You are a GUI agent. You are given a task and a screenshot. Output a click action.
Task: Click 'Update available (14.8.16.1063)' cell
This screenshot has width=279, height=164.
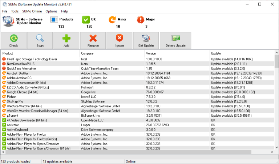232,59
